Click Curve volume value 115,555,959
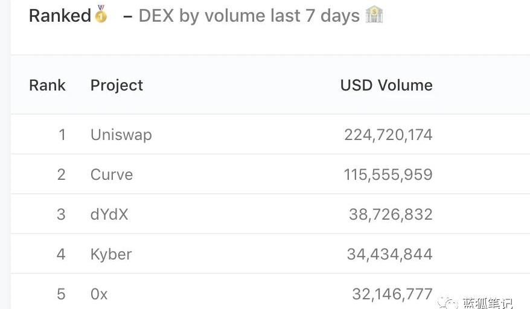530x309 pixels. [388, 175]
